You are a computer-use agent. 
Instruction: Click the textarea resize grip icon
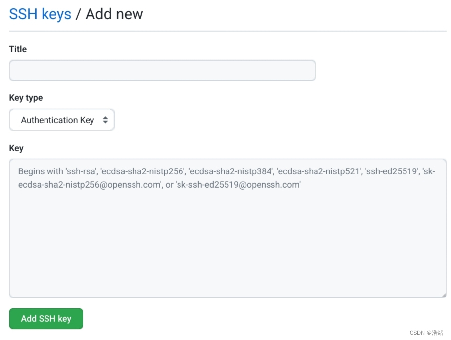444,295
